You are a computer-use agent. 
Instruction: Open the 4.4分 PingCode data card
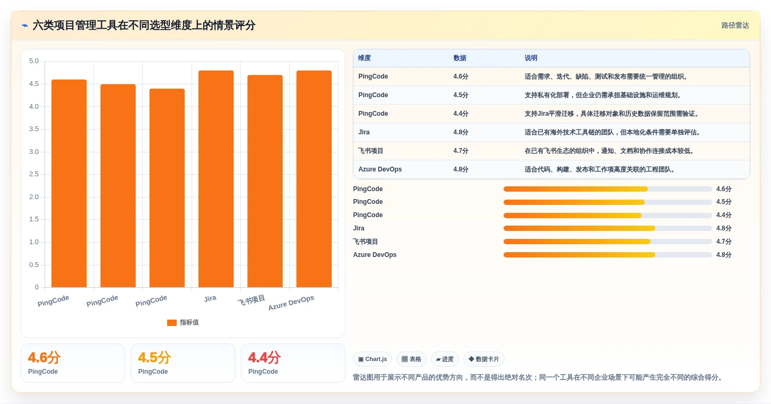(293, 363)
